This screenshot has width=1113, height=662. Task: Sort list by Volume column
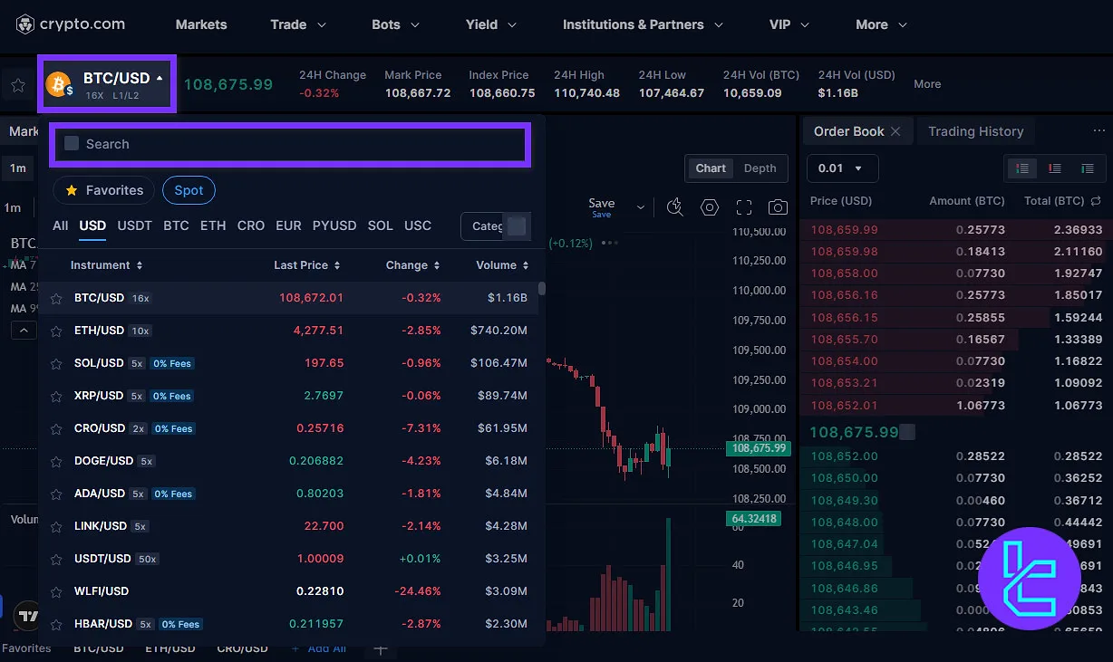point(502,265)
